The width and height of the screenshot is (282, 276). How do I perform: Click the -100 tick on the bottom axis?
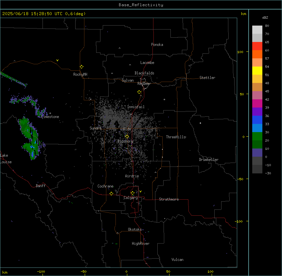pyautogui.click(x=41, y=271)
